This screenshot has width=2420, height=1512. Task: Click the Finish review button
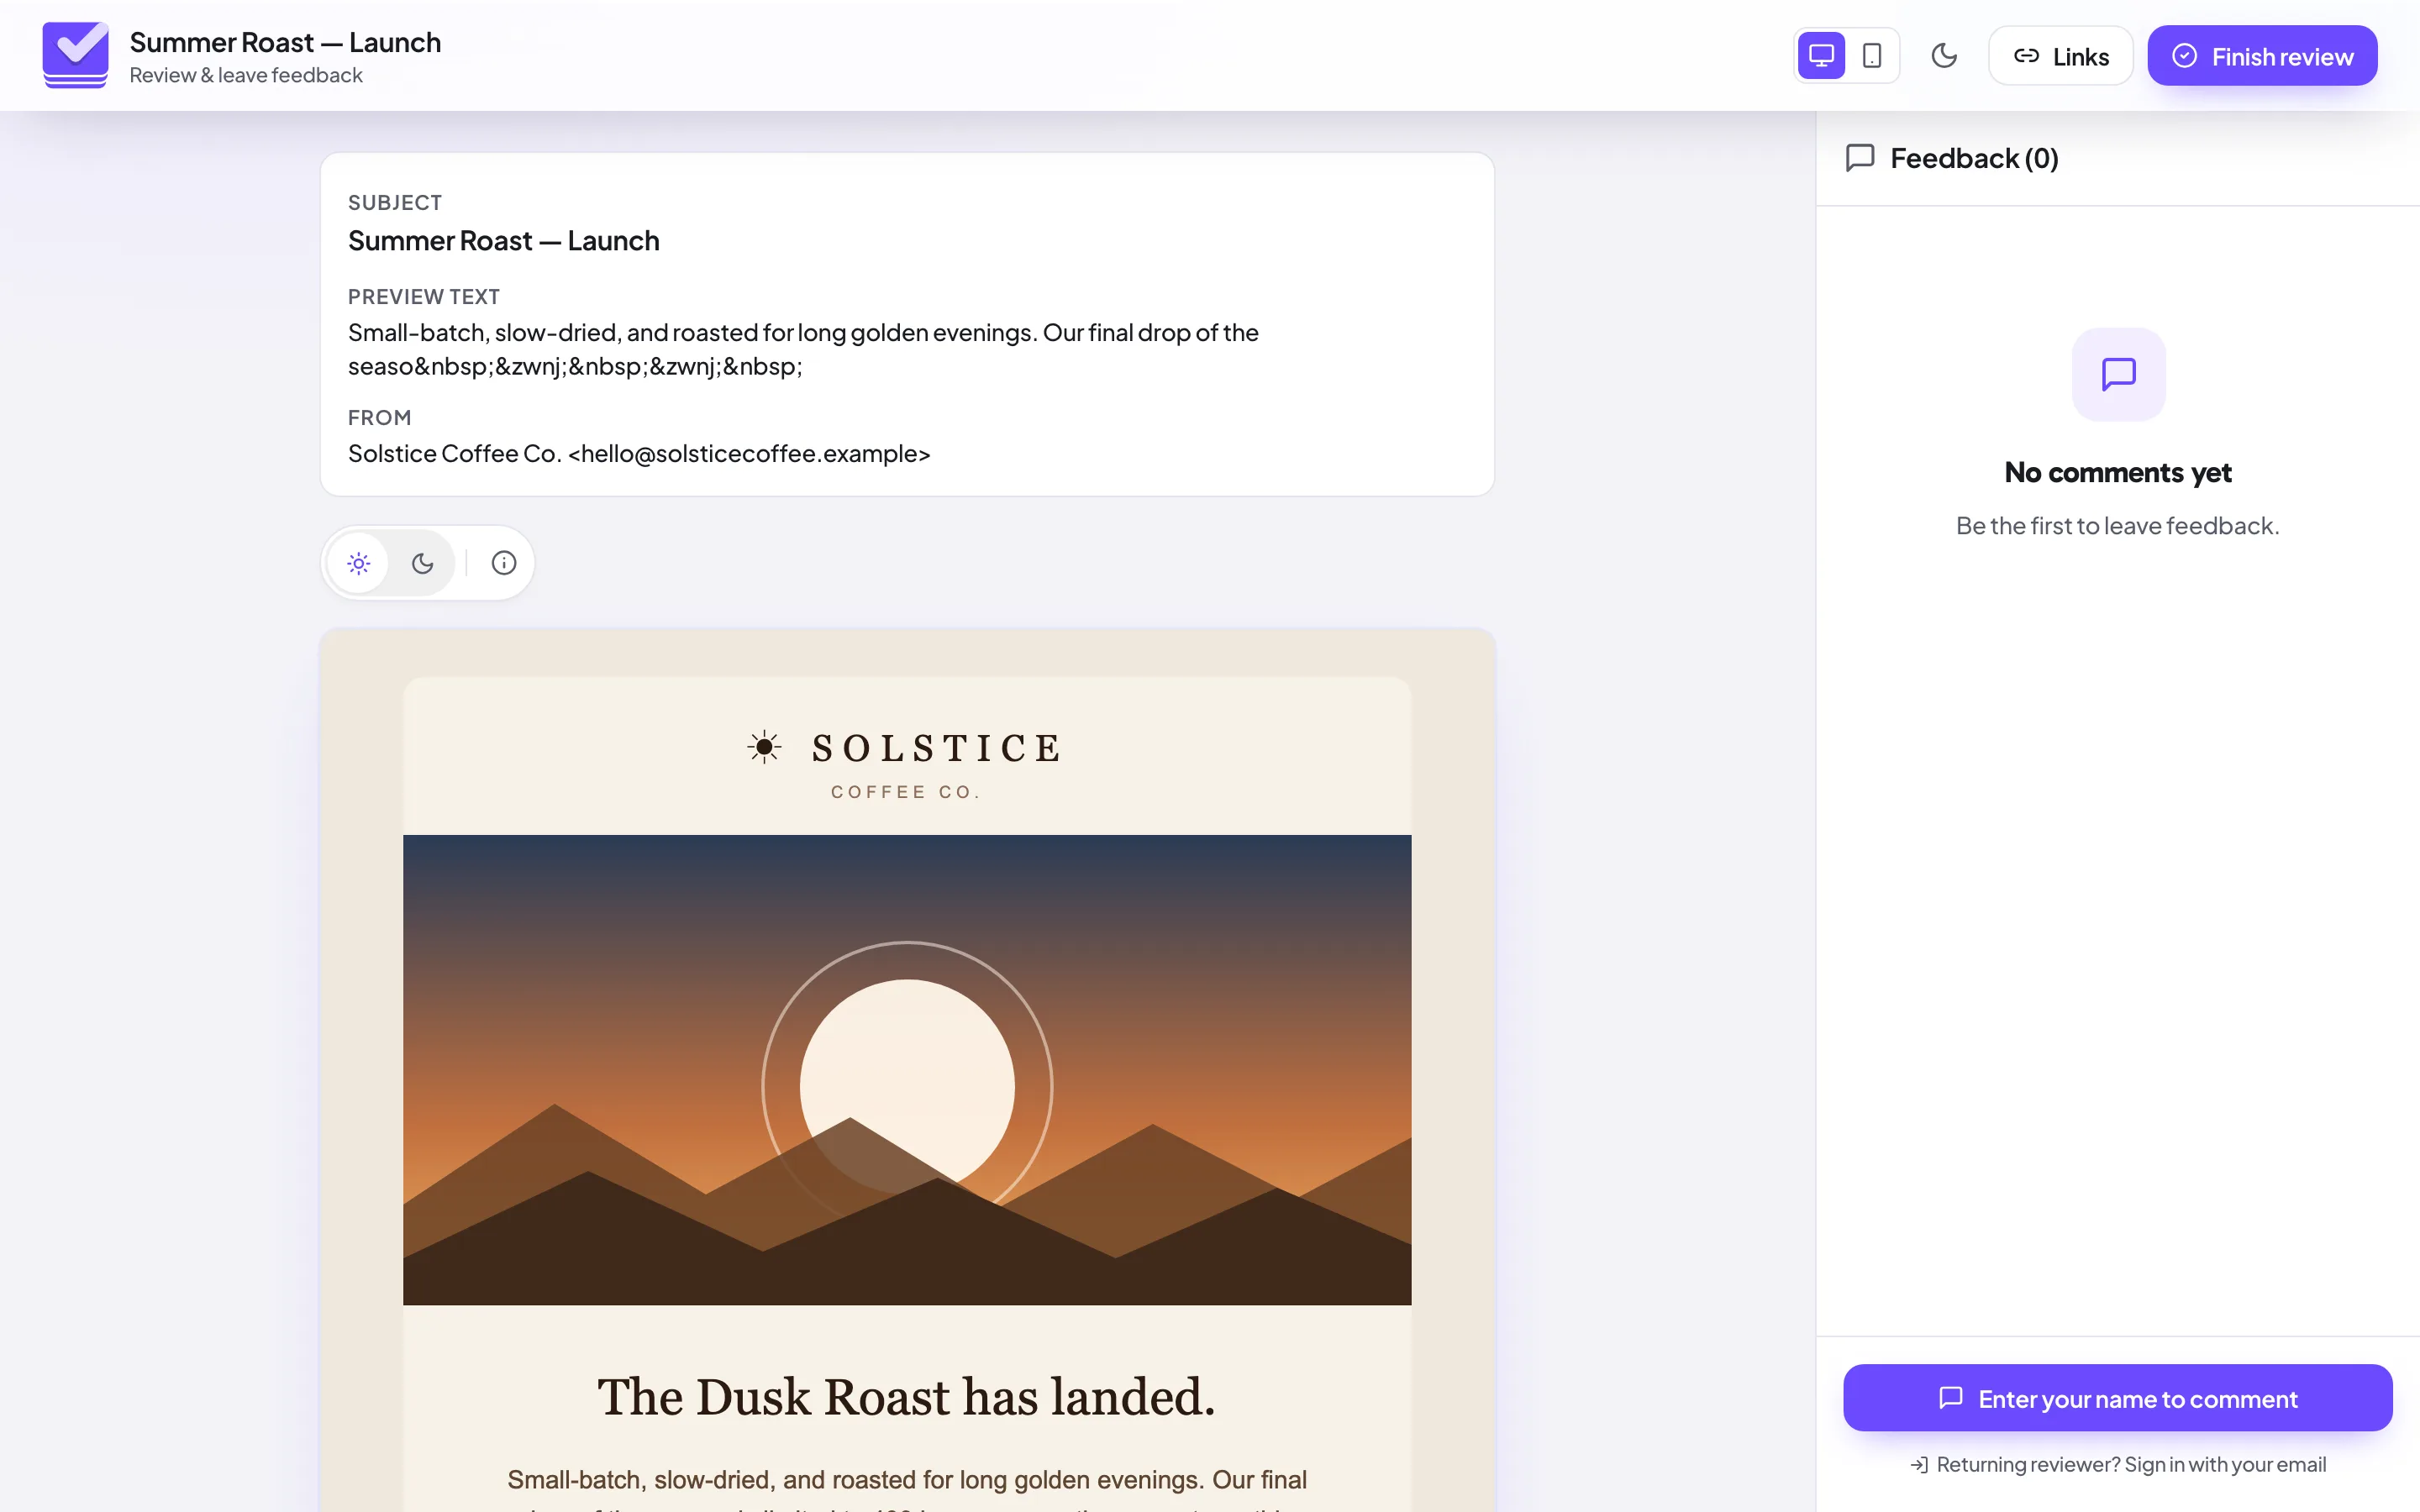2262,56
